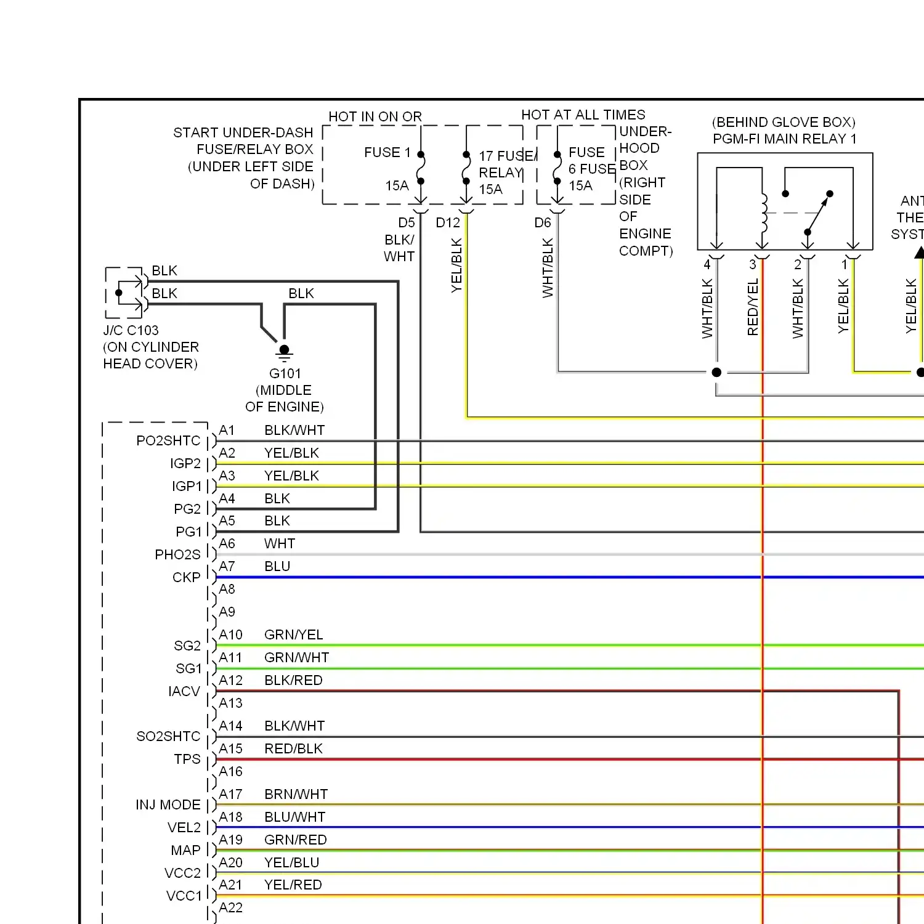Select the IACV terminal name
924x924 pixels.
tap(184, 691)
